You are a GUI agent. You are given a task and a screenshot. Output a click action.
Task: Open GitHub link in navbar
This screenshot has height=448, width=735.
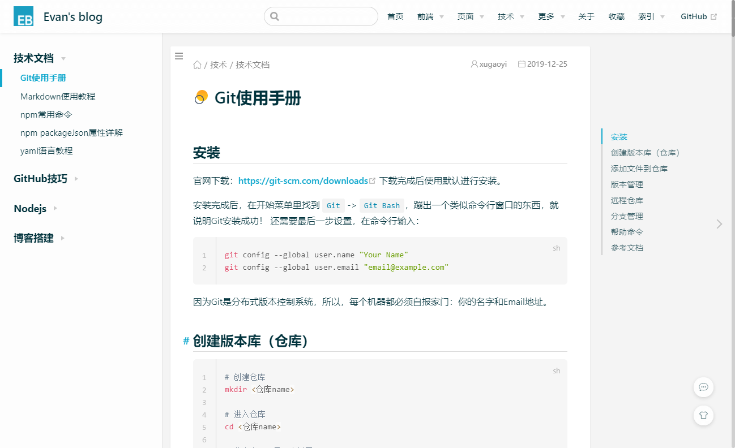[x=699, y=16]
